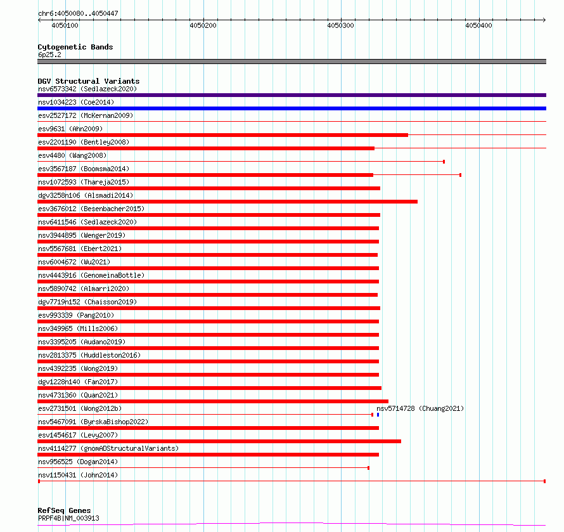This screenshot has height=532, width=564.
Task: Open the RefSeq Genes track heading
Action: pos(64,510)
